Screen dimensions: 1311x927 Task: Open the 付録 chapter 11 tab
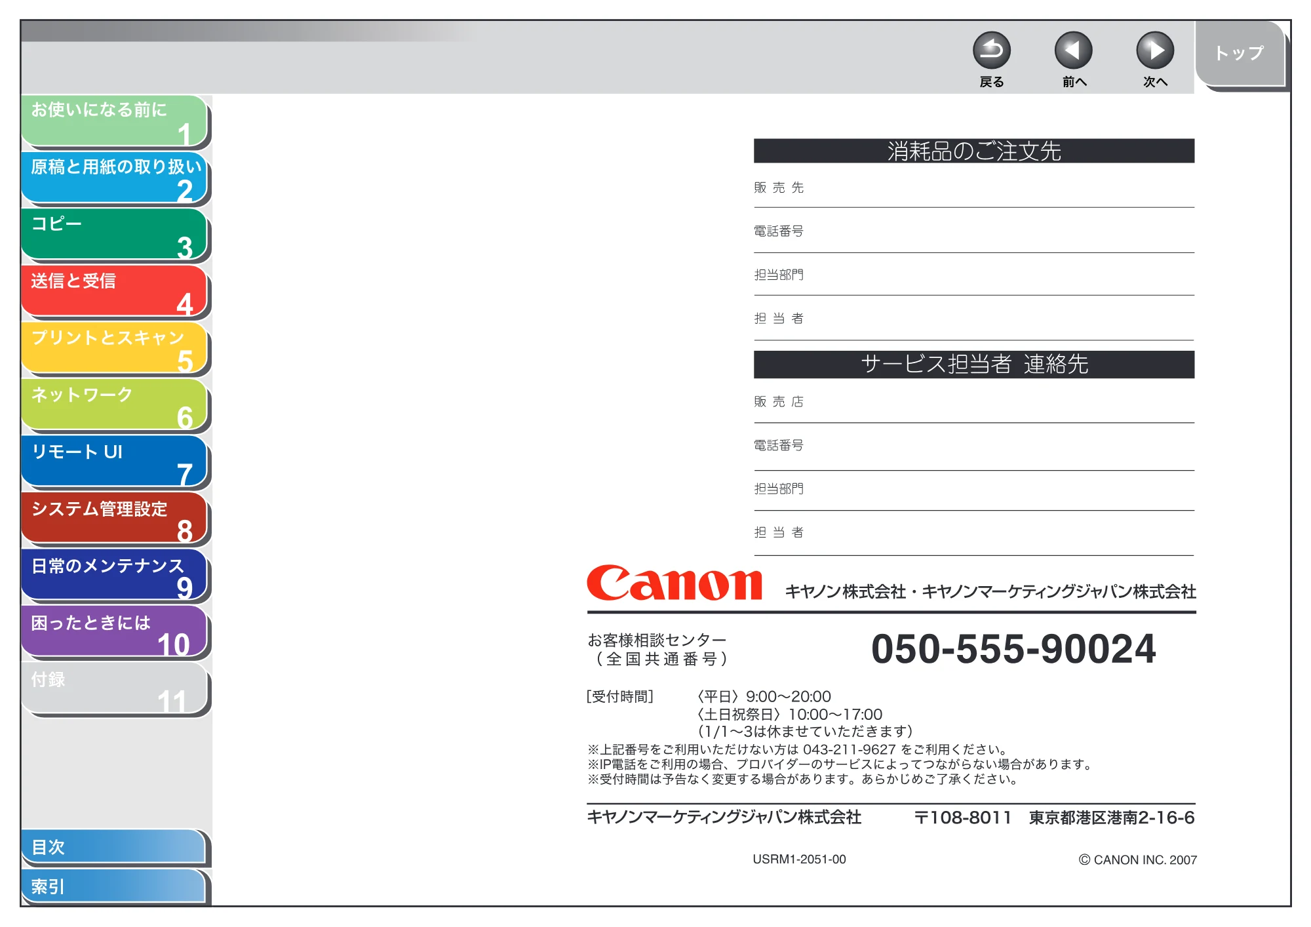click(115, 689)
